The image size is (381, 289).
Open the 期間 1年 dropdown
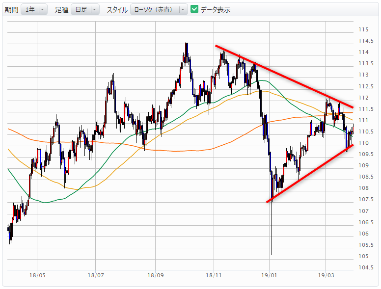pyautogui.click(x=34, y=9)
